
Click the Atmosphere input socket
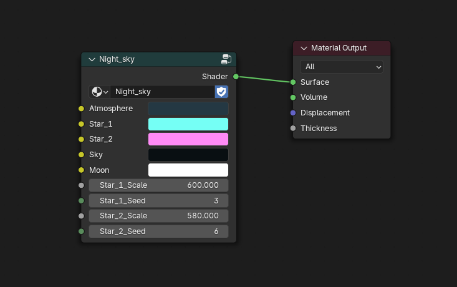(x=81, y=109)
